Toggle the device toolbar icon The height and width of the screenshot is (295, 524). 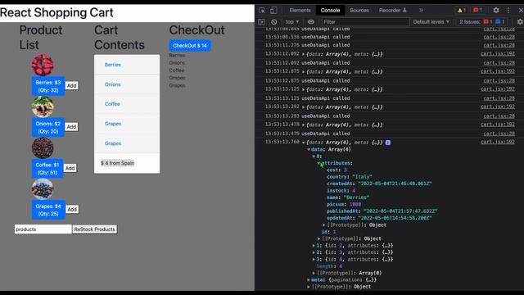click(273, 11)
